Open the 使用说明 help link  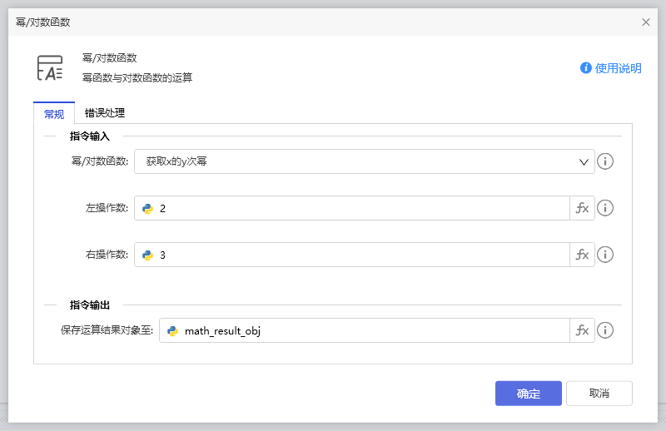(611, 68)
